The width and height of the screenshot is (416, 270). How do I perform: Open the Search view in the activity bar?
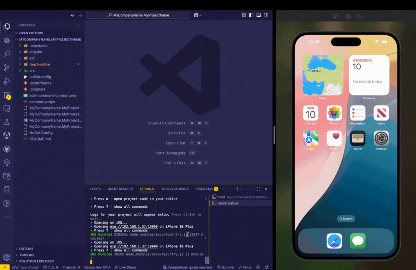pyautogui.click(x=7, y=54)
